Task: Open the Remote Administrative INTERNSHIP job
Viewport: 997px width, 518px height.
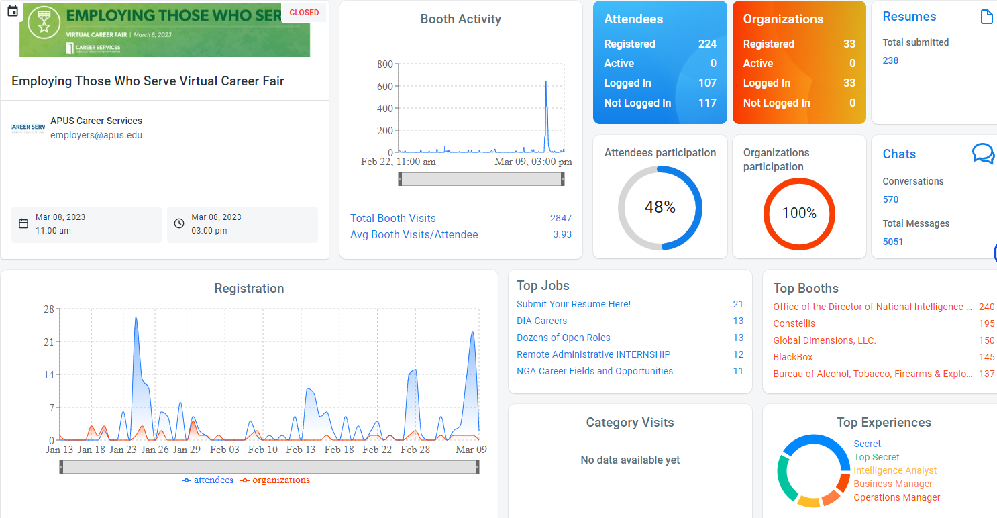Action: (593, 354)
